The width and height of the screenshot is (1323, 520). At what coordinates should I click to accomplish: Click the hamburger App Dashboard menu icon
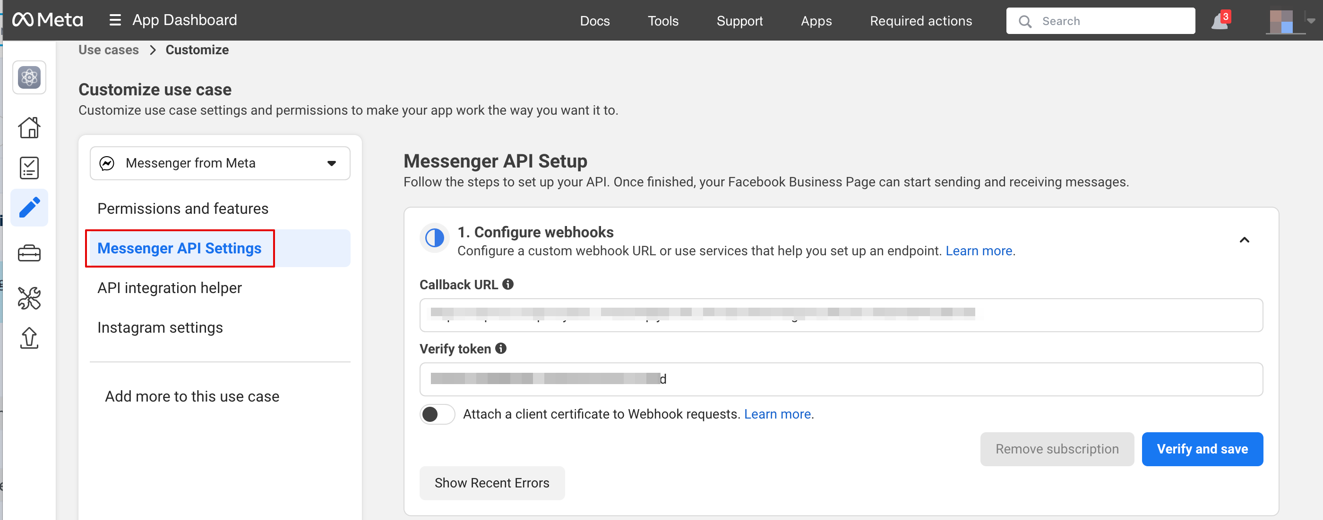(115, 20)
